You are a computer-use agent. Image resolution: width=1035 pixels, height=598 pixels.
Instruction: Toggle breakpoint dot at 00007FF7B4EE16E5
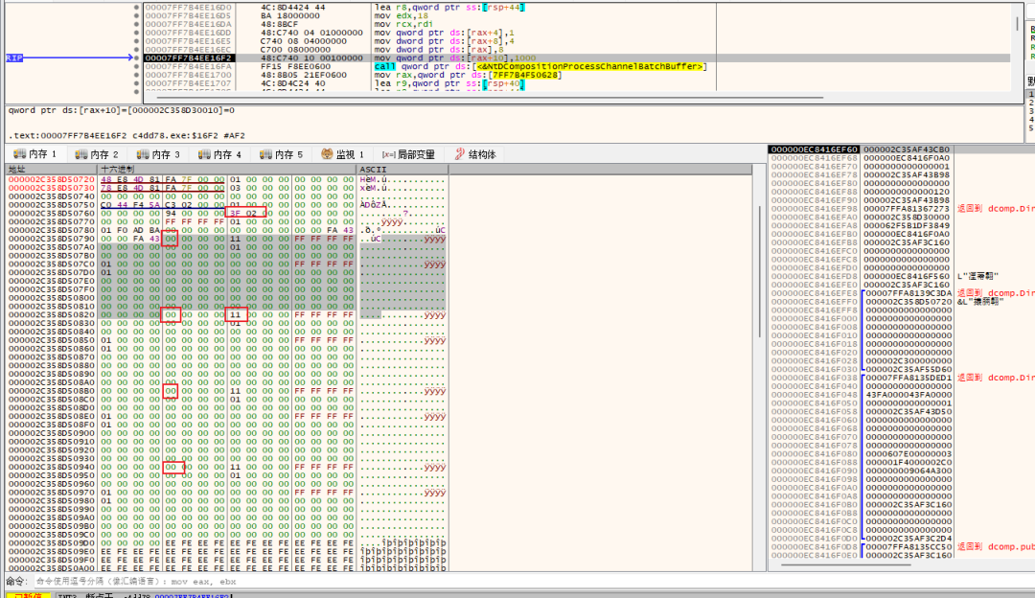[137, 41]
